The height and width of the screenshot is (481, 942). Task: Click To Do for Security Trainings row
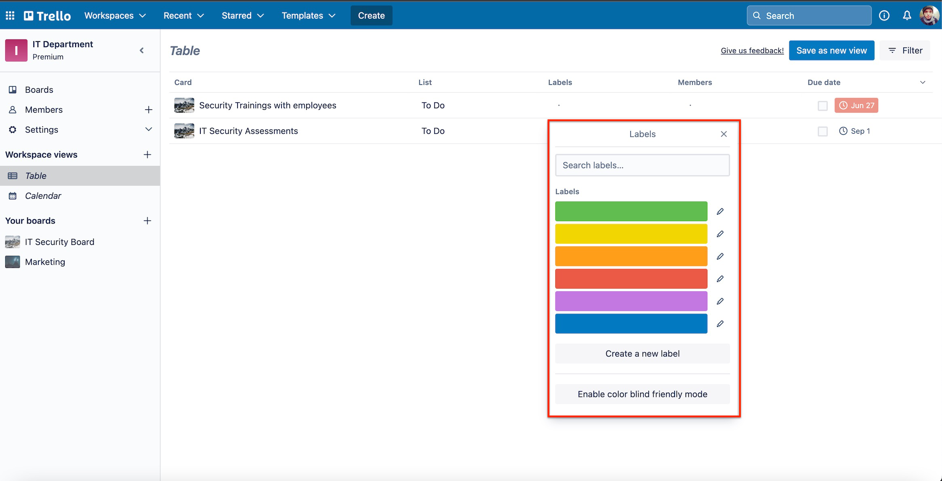click(x=433, y=105)
